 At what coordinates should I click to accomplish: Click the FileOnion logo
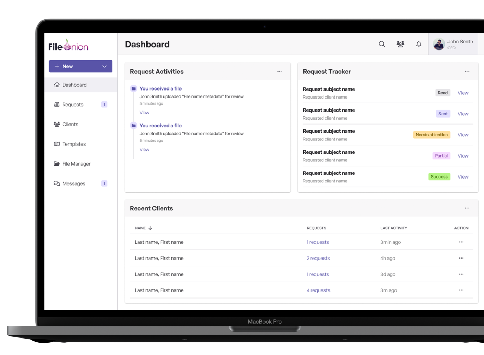click(x=68, y=45)
